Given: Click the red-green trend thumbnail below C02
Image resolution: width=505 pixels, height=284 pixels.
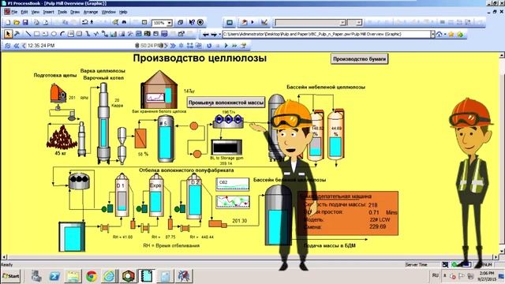Looking at the screenshot, I should point(232,202).
